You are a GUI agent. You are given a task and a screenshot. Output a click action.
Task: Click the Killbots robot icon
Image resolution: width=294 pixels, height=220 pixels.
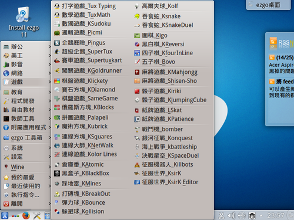pos(137,165)
